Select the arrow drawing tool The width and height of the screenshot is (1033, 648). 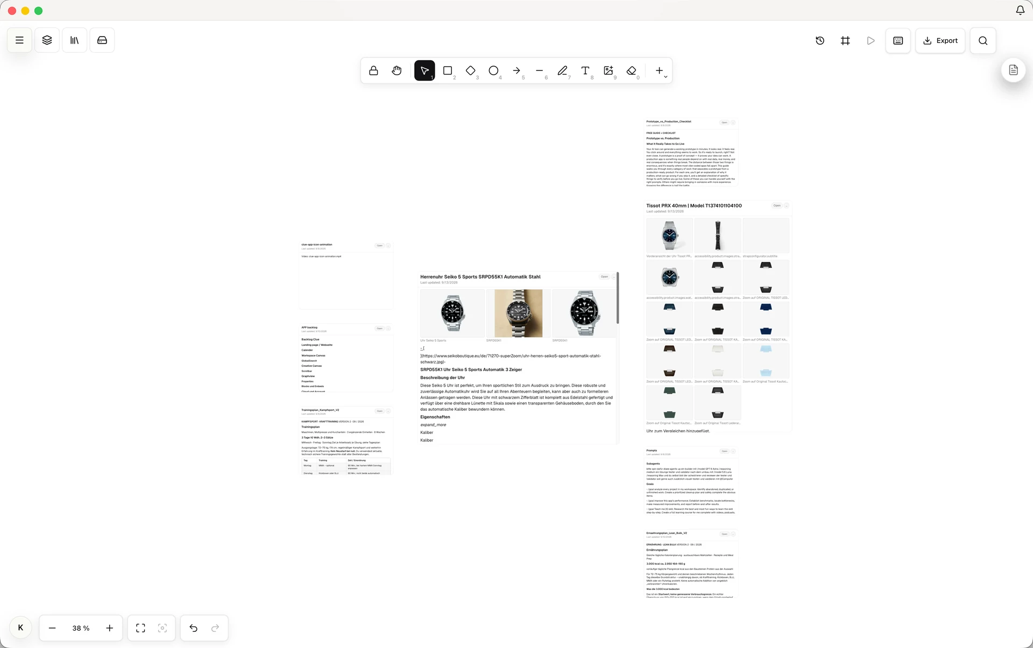click(x=516, y=70)
